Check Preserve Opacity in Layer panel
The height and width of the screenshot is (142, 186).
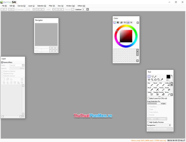2,71
